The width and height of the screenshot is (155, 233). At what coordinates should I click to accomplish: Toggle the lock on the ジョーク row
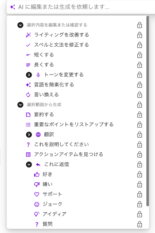139,204
